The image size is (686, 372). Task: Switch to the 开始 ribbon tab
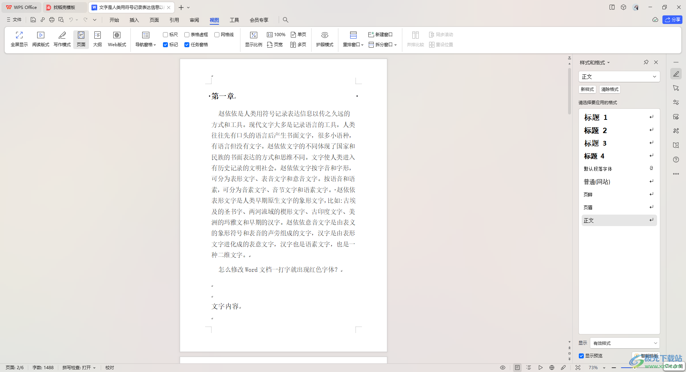tap(114, 20)
